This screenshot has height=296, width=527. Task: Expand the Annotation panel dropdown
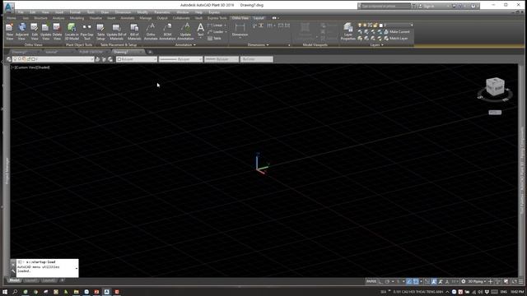pos(185,44)
